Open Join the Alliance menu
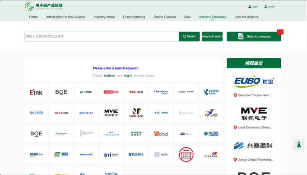Viewport: 307px width, 175px height. [x=247, y=17]
